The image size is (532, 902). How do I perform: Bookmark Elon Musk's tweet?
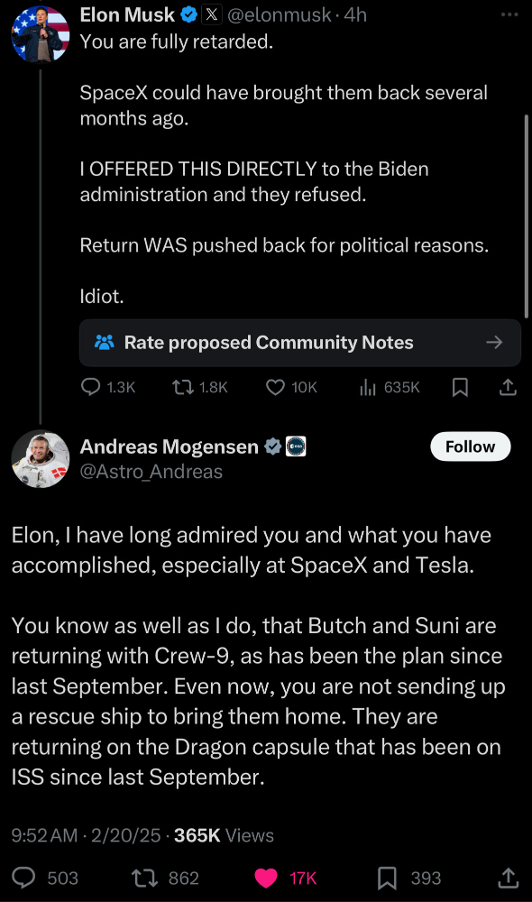460,388
